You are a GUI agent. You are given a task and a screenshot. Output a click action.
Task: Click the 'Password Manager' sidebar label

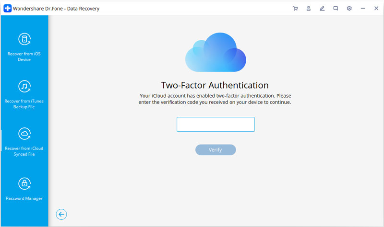24,198
